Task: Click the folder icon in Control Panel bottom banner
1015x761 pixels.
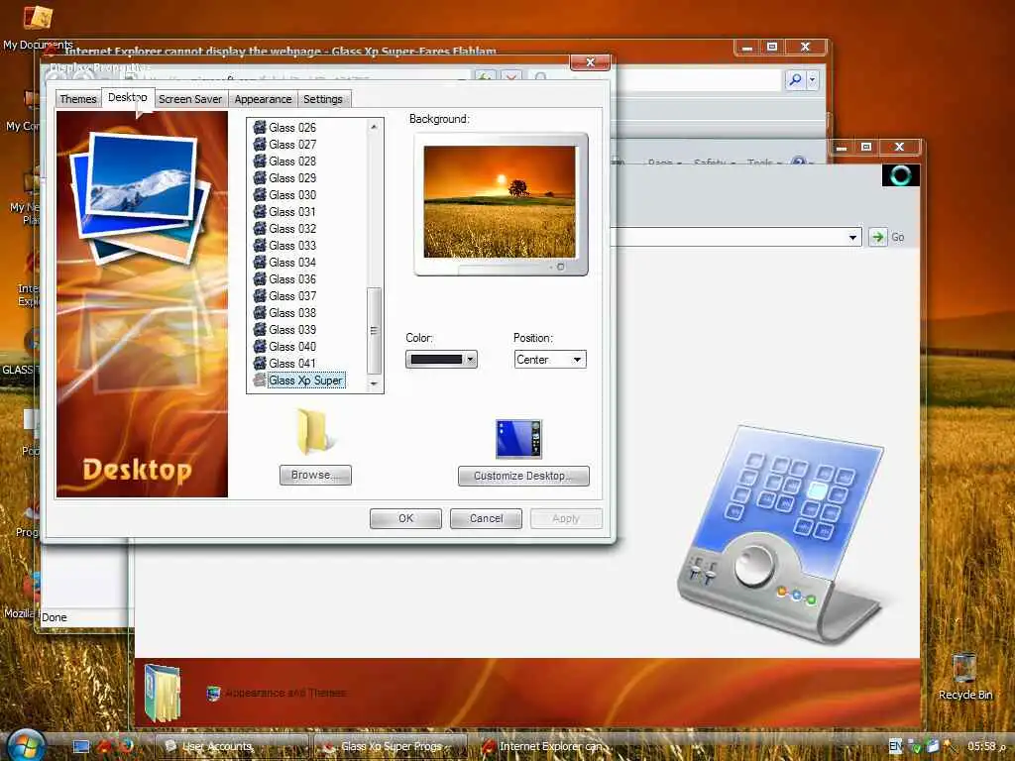Action: pos(162,693)
